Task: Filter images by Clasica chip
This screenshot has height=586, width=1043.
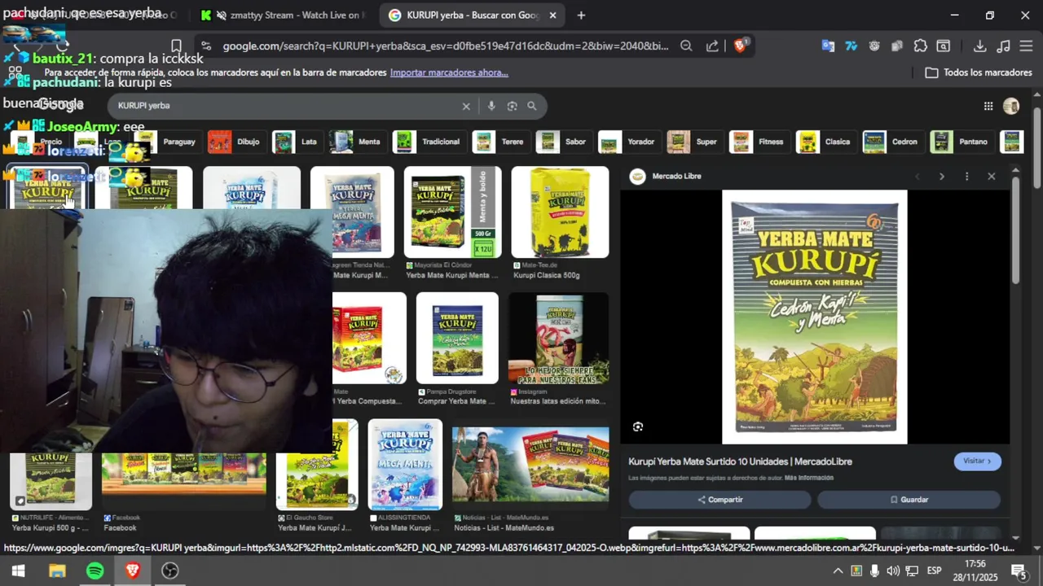Action: pyautogui.click(x=825, y=142)
